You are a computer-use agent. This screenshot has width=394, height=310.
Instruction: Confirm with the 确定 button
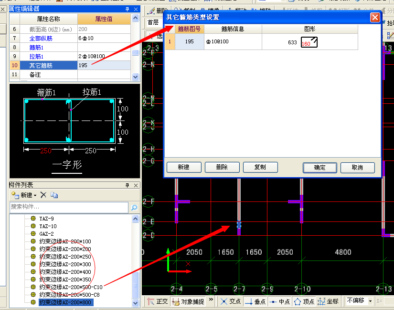click(319, 168)
